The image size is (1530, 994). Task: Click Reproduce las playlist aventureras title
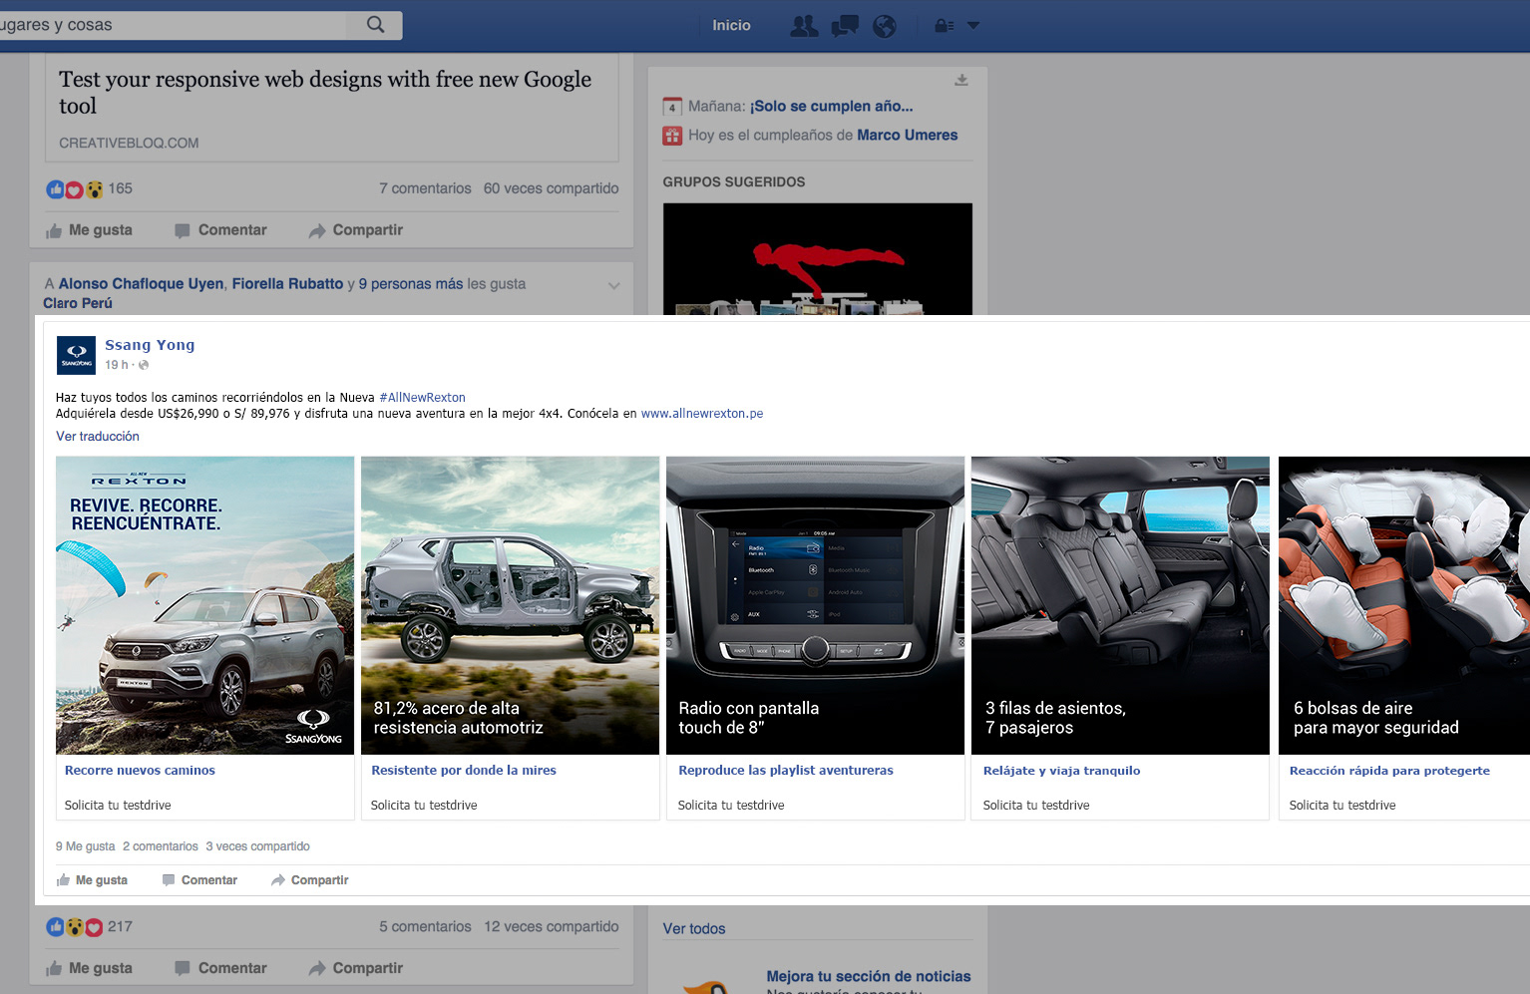tap(786, 770)
